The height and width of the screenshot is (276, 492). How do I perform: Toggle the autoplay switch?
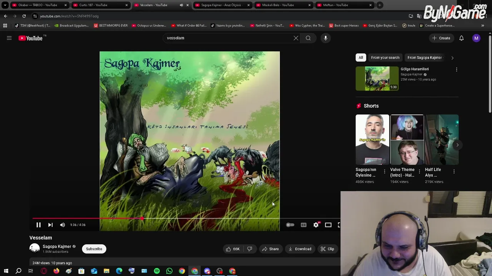pyautogui.click(x=290, y=225)
